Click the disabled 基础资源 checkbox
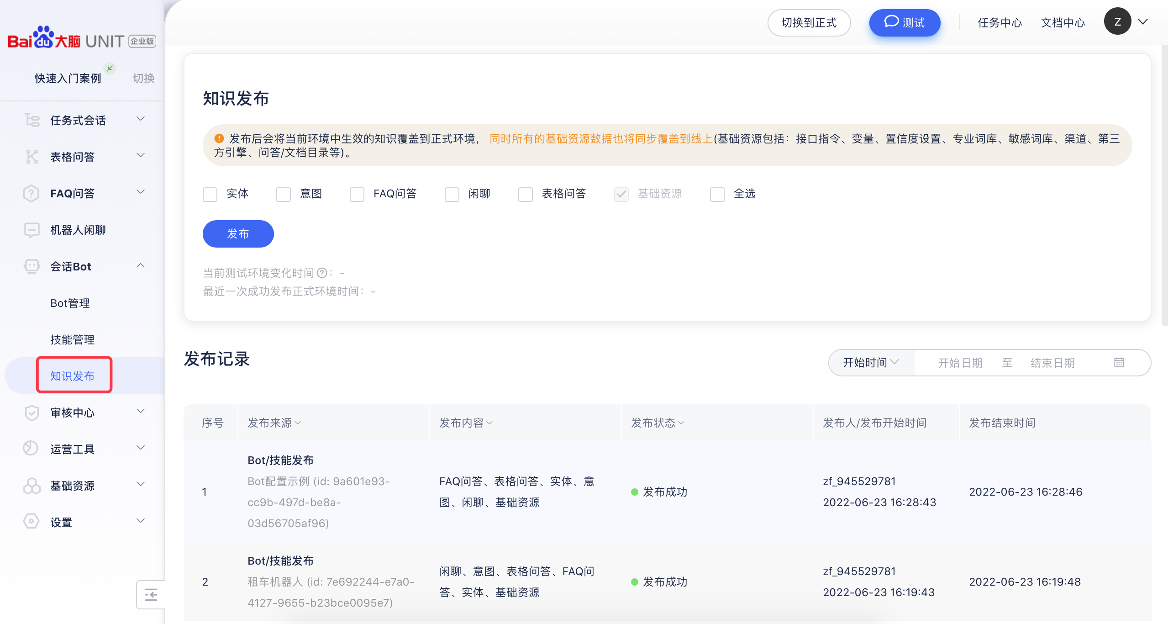 pos(621,194)
